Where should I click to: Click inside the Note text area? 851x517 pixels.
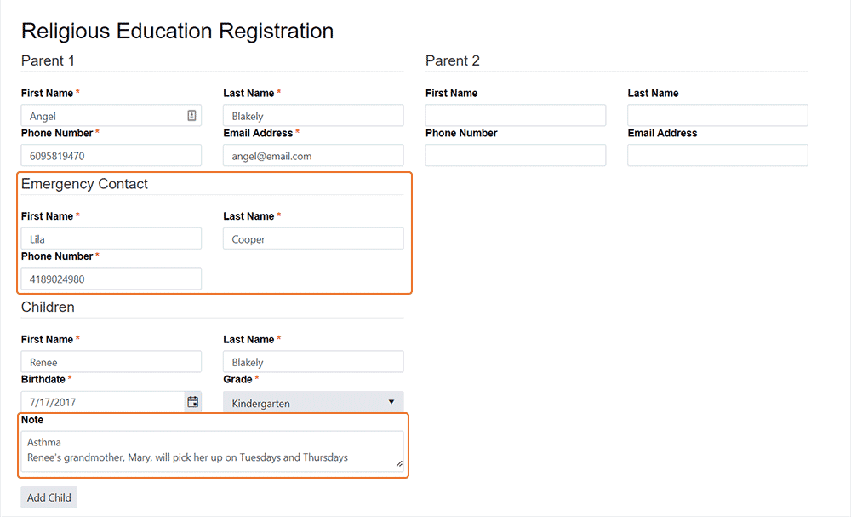213,450
